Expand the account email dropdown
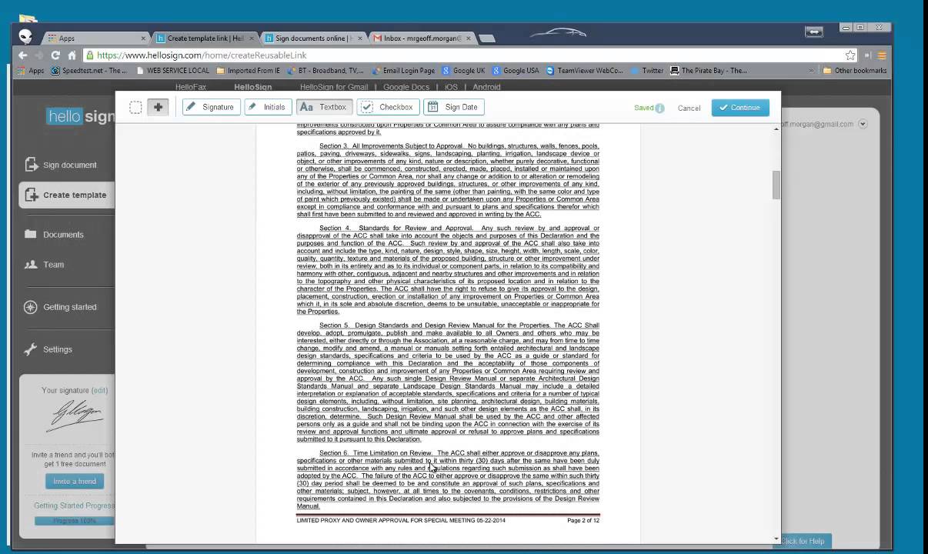The width and height of the screenshot is (928, 554). [863, 124]
